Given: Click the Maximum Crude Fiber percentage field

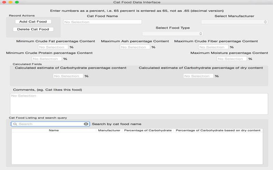Looking at the screenshot, I should (x=213, y=47).
